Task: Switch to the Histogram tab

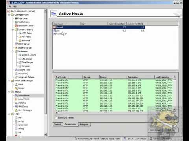Action: 84,124
